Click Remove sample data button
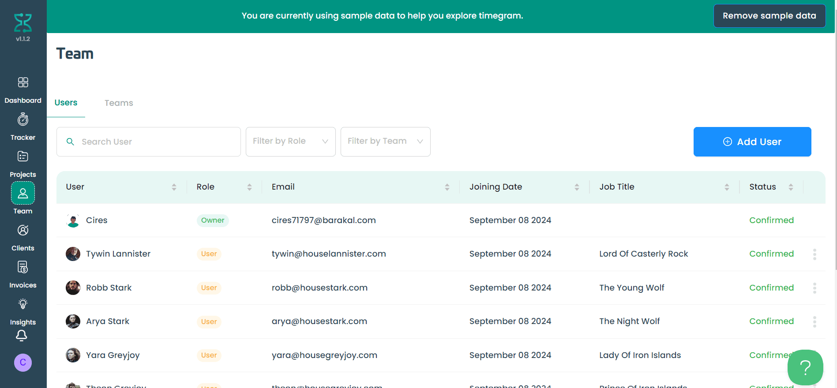 [x=769, y=16]
